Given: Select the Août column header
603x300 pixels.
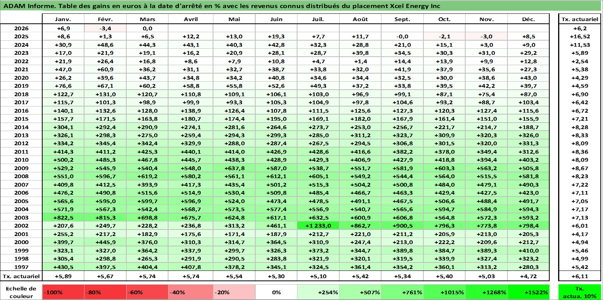Looking at the screenshot, I should [x=360, y=19].
